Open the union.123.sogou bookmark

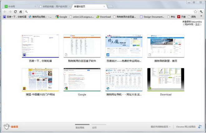coord(82,17)
